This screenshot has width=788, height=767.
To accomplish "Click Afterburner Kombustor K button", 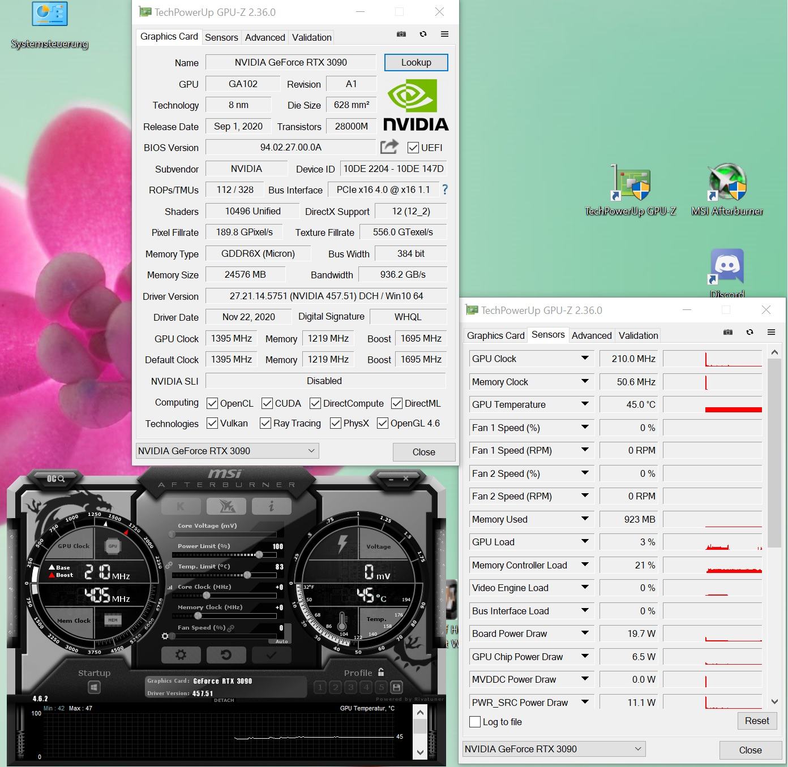I will pos(181,506).
